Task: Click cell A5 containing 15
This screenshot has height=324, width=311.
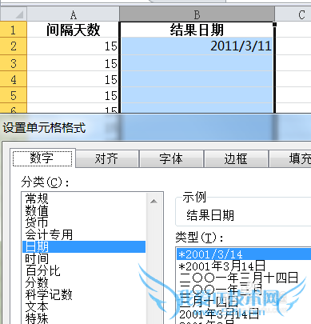Action: [73, 95]
